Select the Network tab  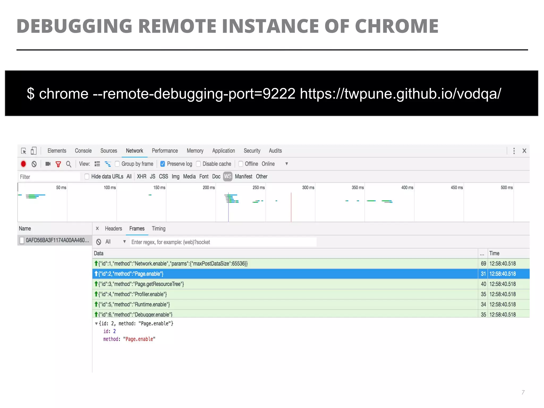click(x=134, y=151)
